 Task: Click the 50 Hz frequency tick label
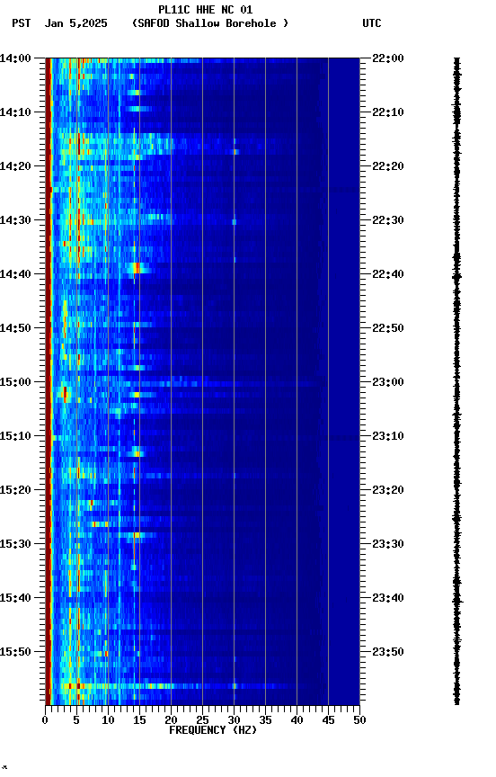[x=359, y=720]
